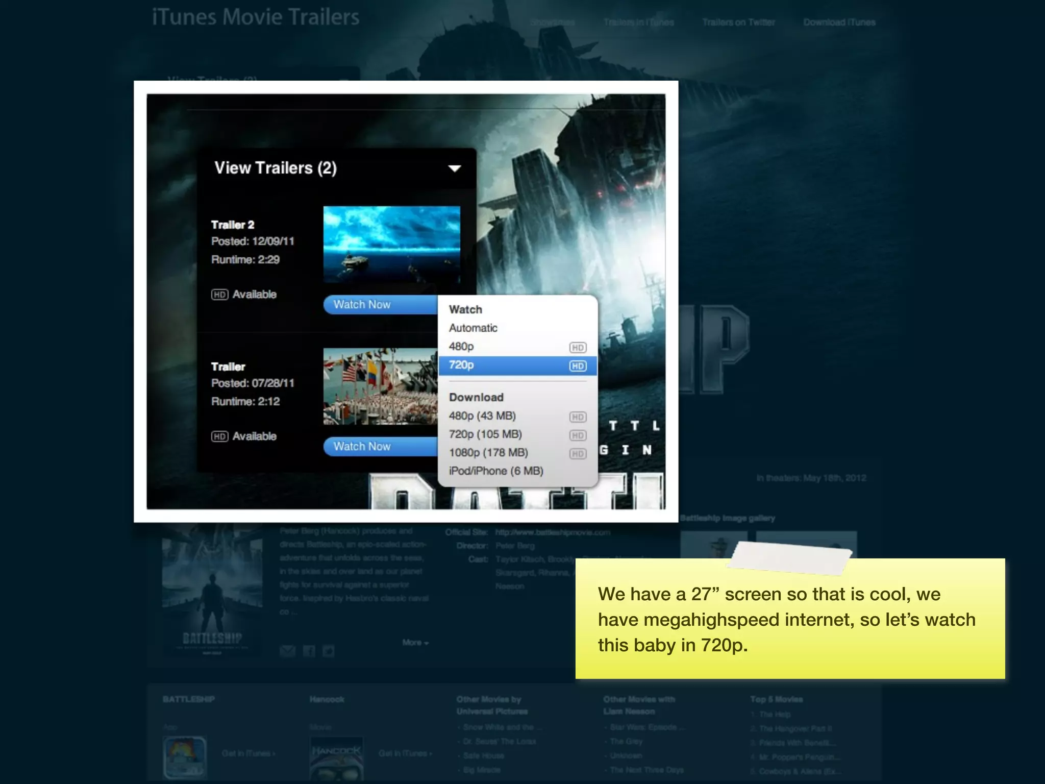Click the HD badge on Watch 720p row
Viewport: 1045px width, 784px height.
tap(578, 366)
